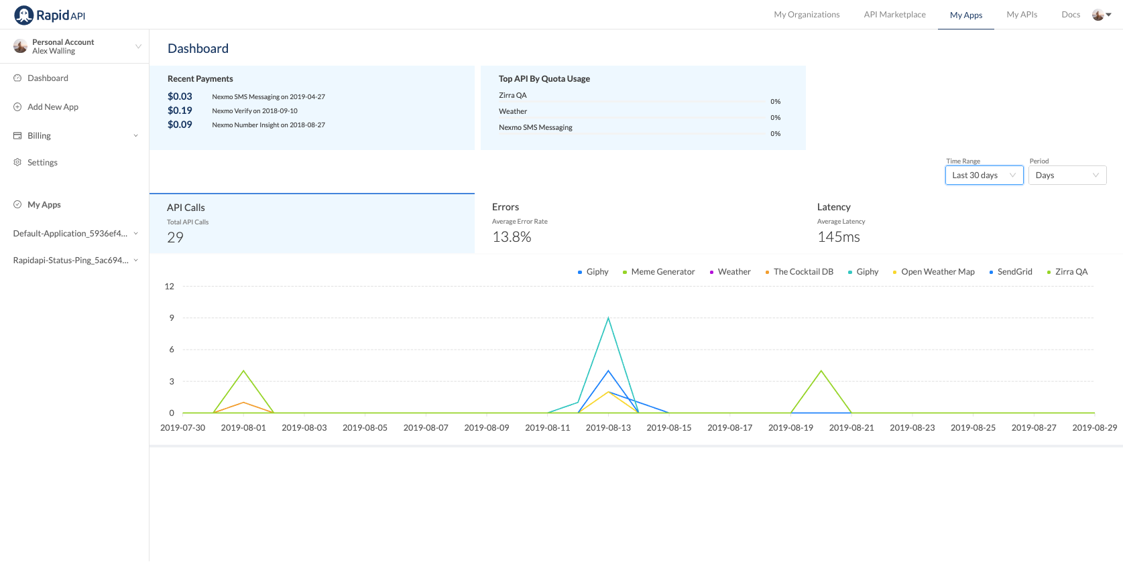This screenshot has height=568, width=1123.
Task: Toggle teal Giphy legend series
Action: 864,272
